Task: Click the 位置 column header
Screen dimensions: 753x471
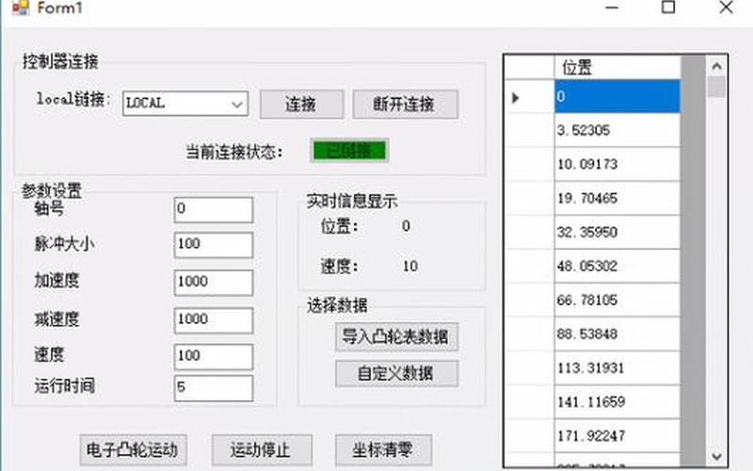Action: coord(617,67)
